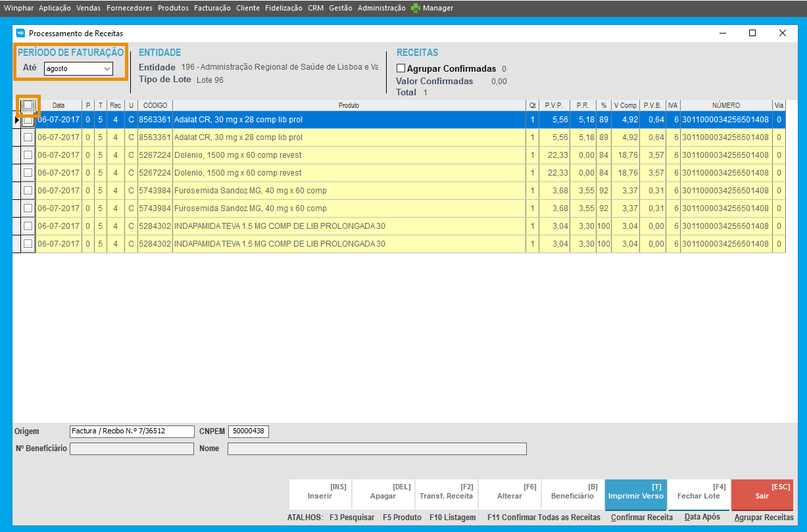807x532 pixels.
Task: Click the Confirmar Receita link
Action: (x=641, y=518)
